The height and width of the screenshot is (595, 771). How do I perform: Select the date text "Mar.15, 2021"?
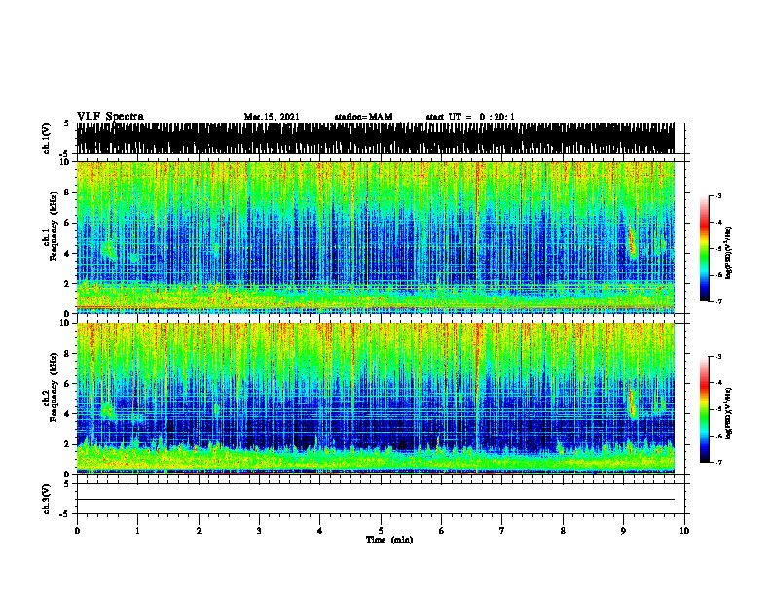coord(272,117)
